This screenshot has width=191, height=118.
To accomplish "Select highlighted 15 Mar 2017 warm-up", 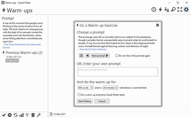I will 12,60.
